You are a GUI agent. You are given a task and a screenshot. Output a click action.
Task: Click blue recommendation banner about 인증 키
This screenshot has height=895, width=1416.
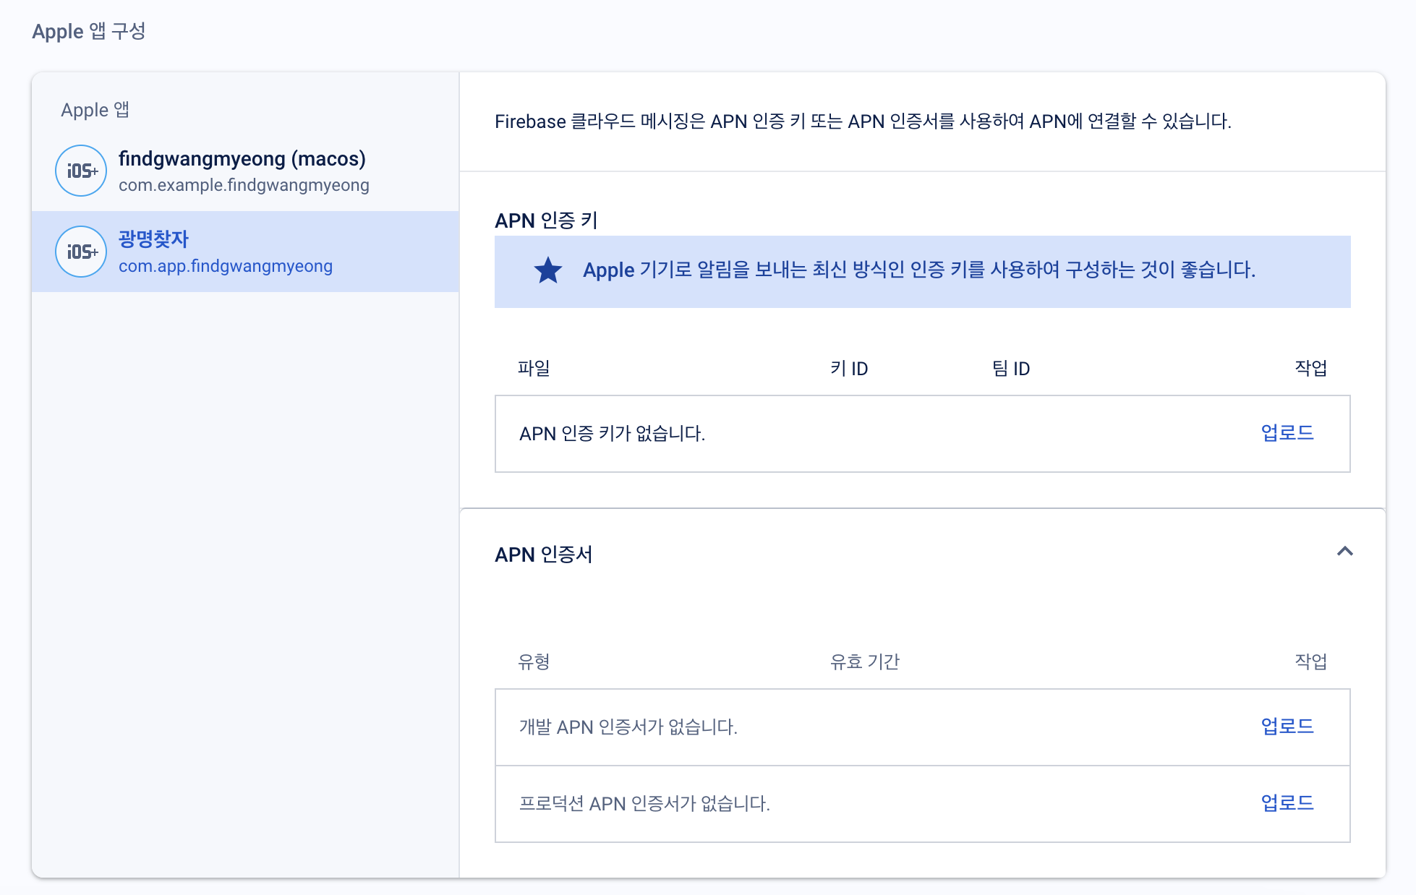pos(918,270)
